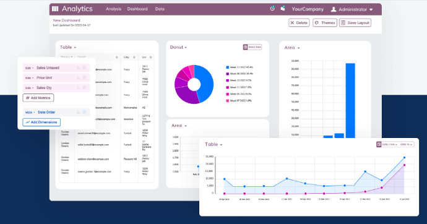Viewport: 427px width, 224px height.
Task: Open the apps grid icon beside Analytics
Action: pos(55,9)
